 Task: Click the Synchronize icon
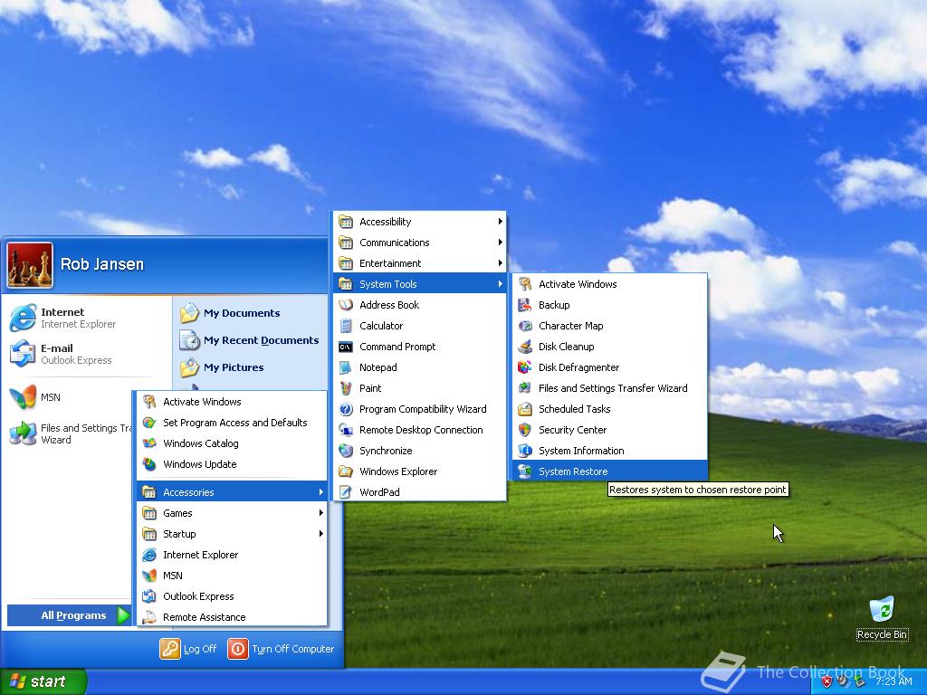tap(346, 451)
